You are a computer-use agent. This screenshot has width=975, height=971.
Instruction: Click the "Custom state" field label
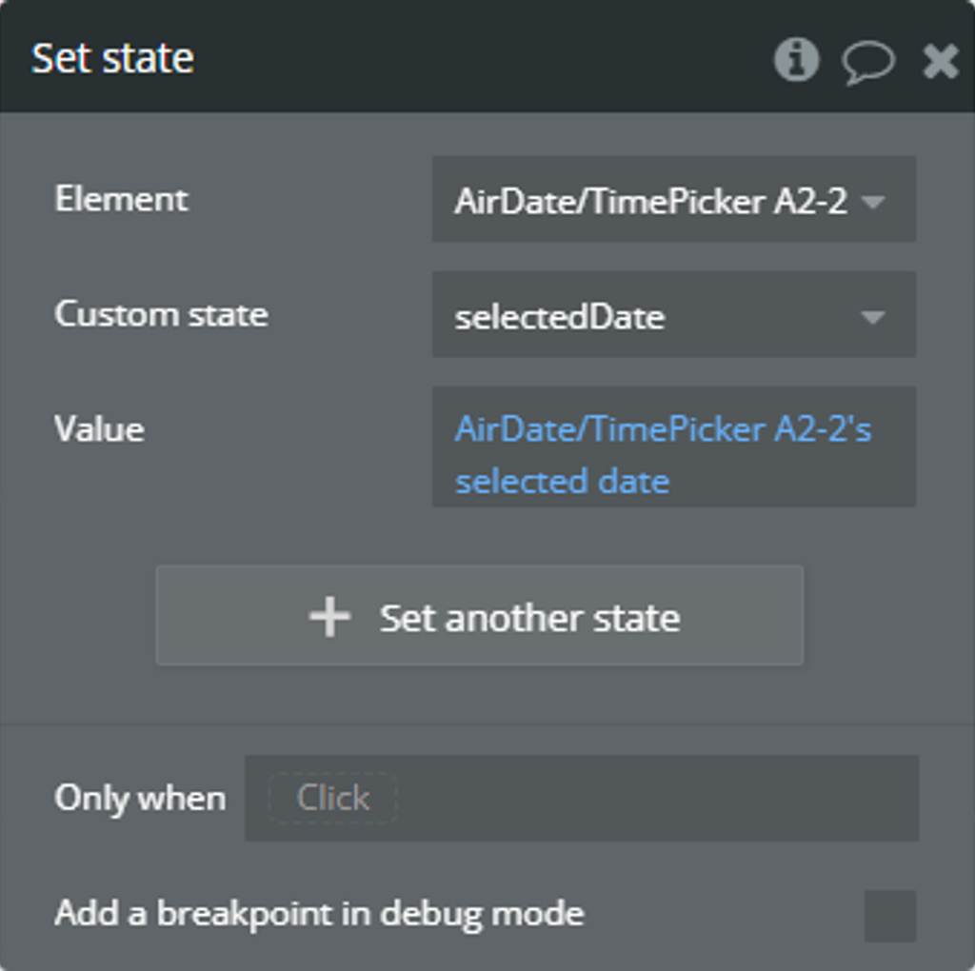point(161,314)
